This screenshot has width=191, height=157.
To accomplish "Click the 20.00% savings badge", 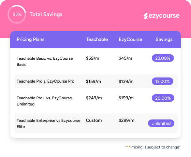I will click(163, 98).
